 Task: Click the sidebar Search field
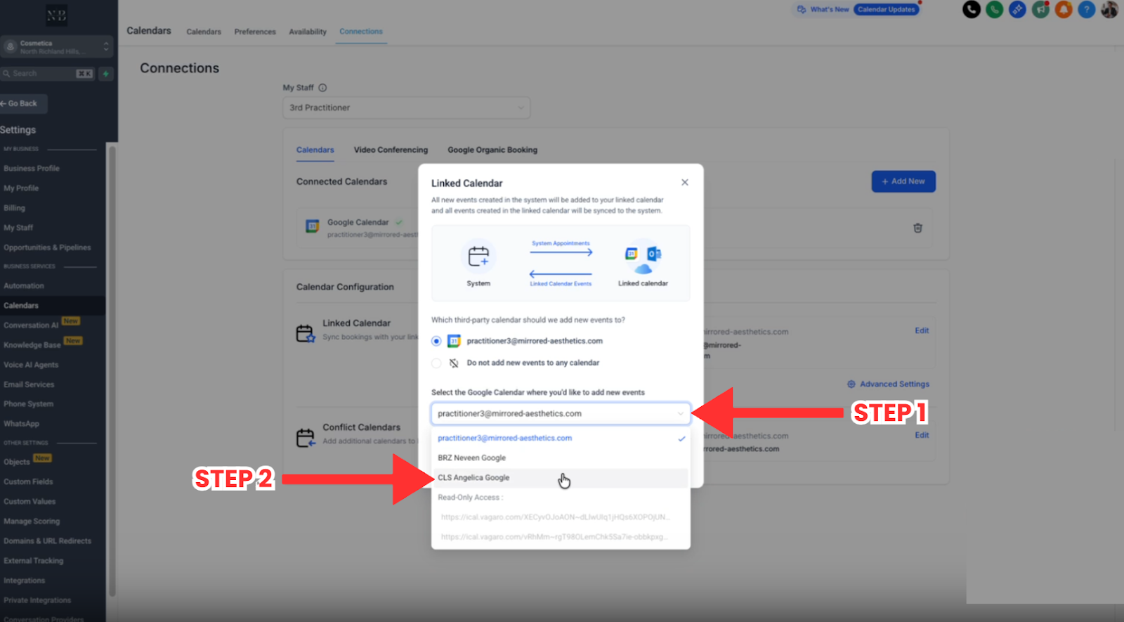pyautogui.click(x=48, y=73)
